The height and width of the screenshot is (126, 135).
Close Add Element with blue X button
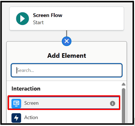[67, 41]
